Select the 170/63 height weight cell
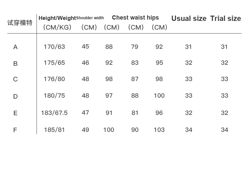 tap(54, 47)
